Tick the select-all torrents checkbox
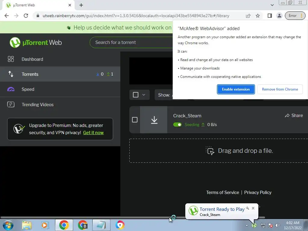 (x=136, y=95)
